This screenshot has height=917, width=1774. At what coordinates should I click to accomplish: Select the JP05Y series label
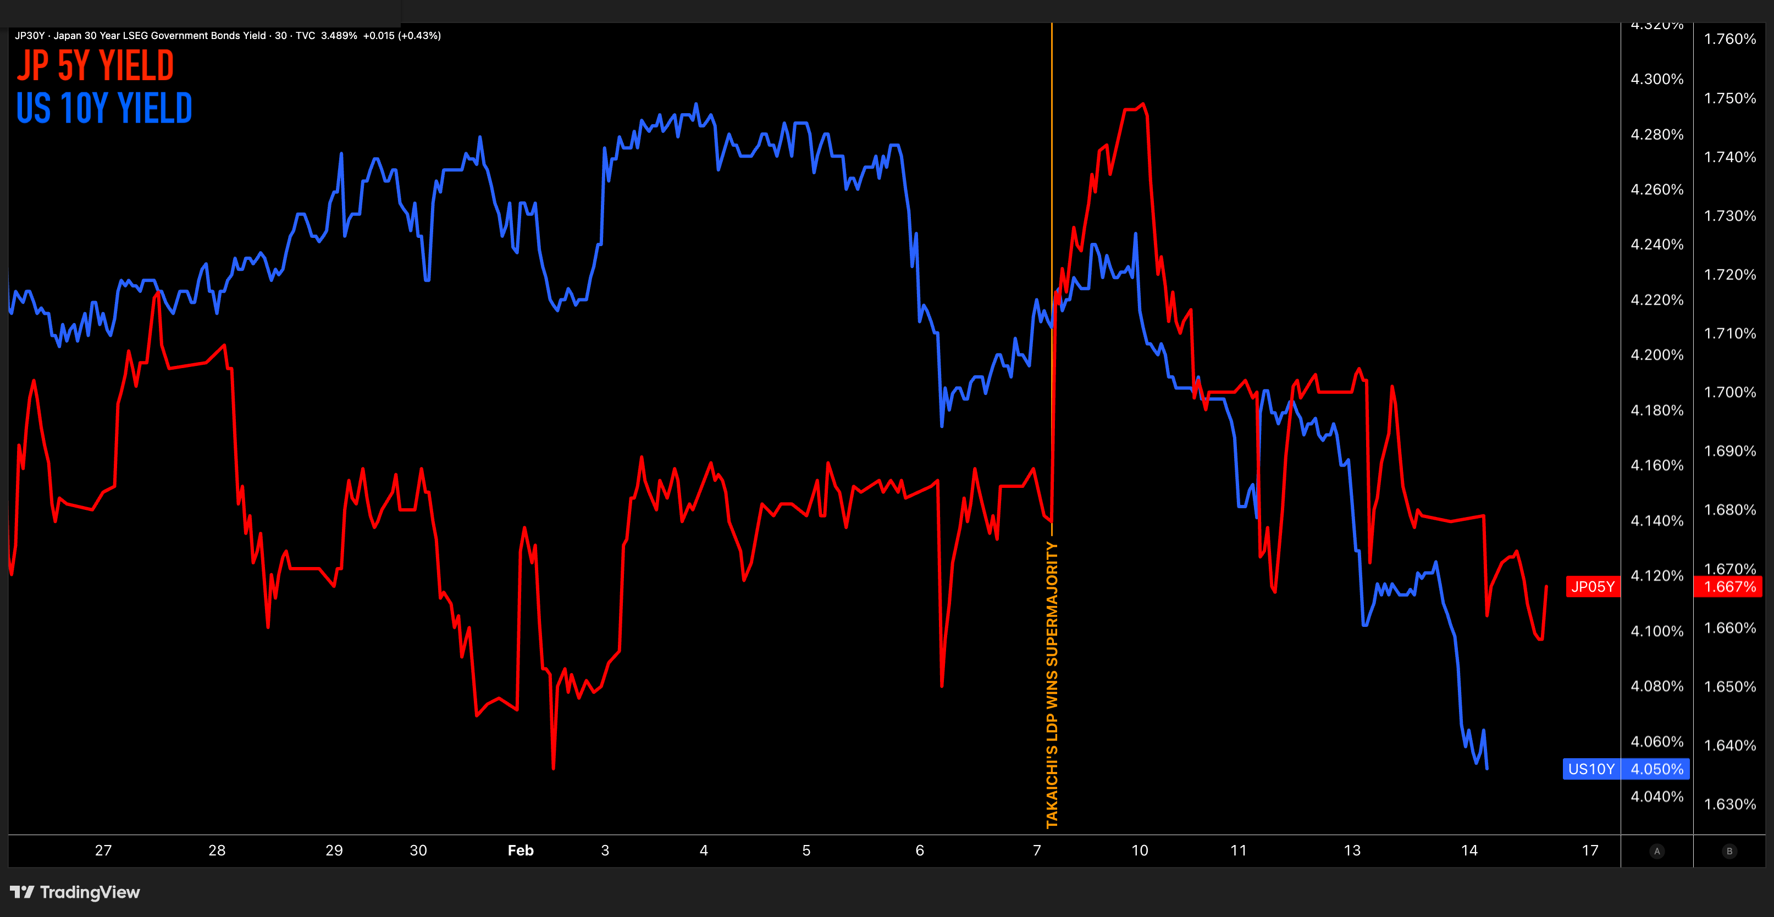pos(1593,587)
